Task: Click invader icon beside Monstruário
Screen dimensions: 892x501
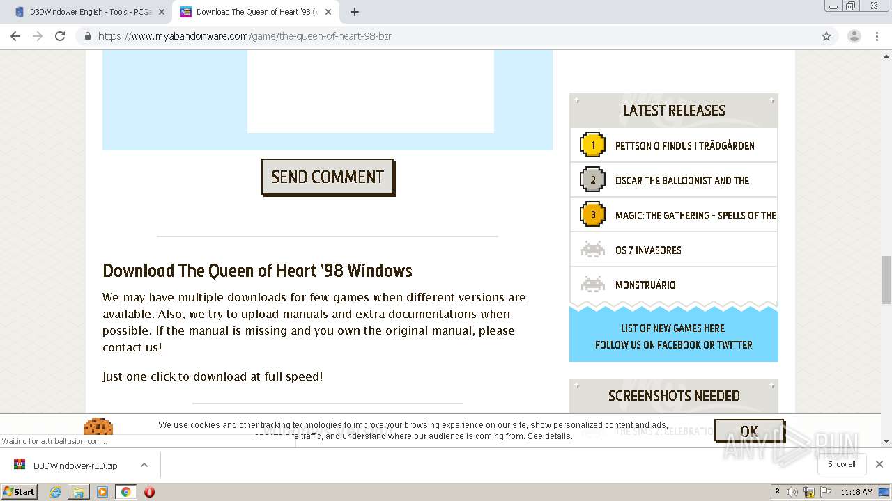Action: (x=593, y=284)
